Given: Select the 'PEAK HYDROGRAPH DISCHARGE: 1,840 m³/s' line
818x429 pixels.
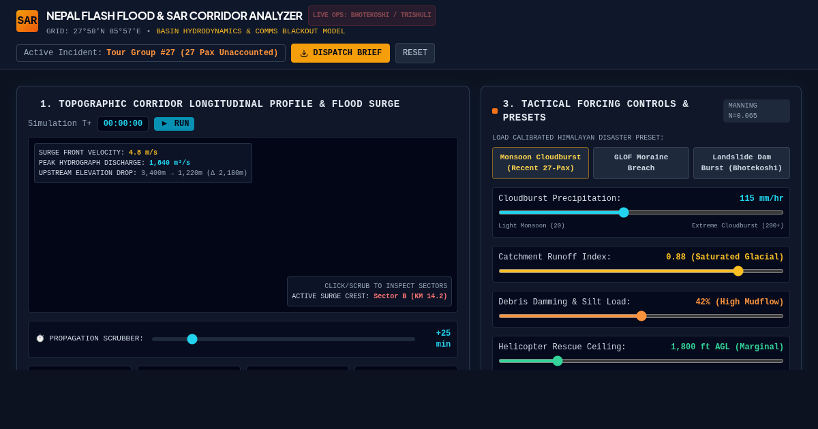Looking at the screenshot, I should click(115, 163).
